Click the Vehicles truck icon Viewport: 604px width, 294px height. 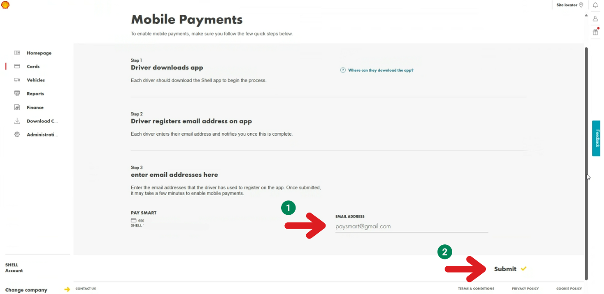point(18,80)
